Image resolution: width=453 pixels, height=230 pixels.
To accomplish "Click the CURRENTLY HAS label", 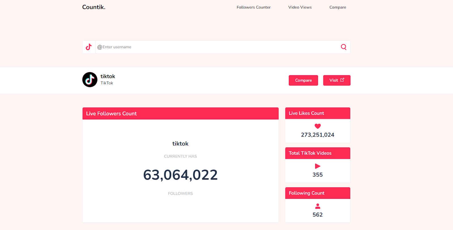I will tap(180, 156).
